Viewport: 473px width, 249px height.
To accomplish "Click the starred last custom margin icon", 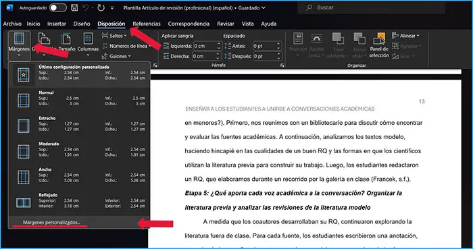I will click(x=23, y=76).
